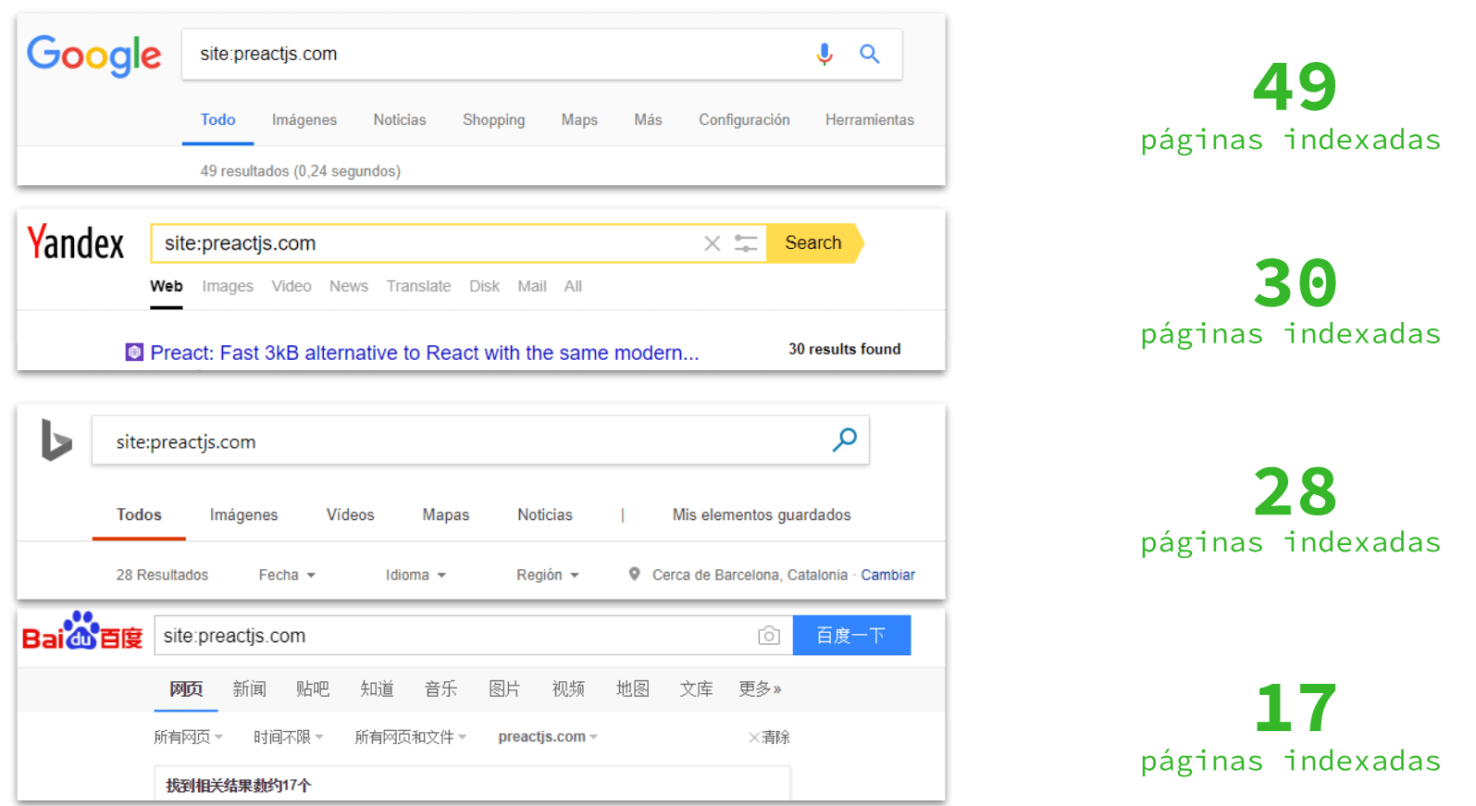This screenshot has width=1476, height=806.
Task: Switch to Baidu 视频 video tab
Action: pos(568,688)
